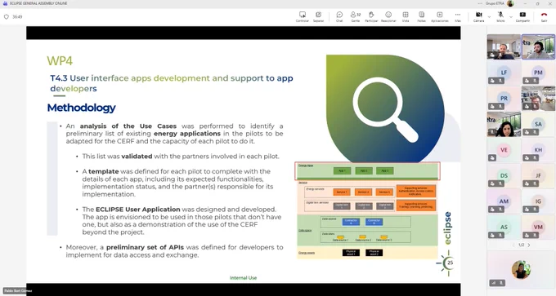The image size is (556, 296).
Task: Click the slide's magnifying glass graphic
Action: (x=385, y=109)
